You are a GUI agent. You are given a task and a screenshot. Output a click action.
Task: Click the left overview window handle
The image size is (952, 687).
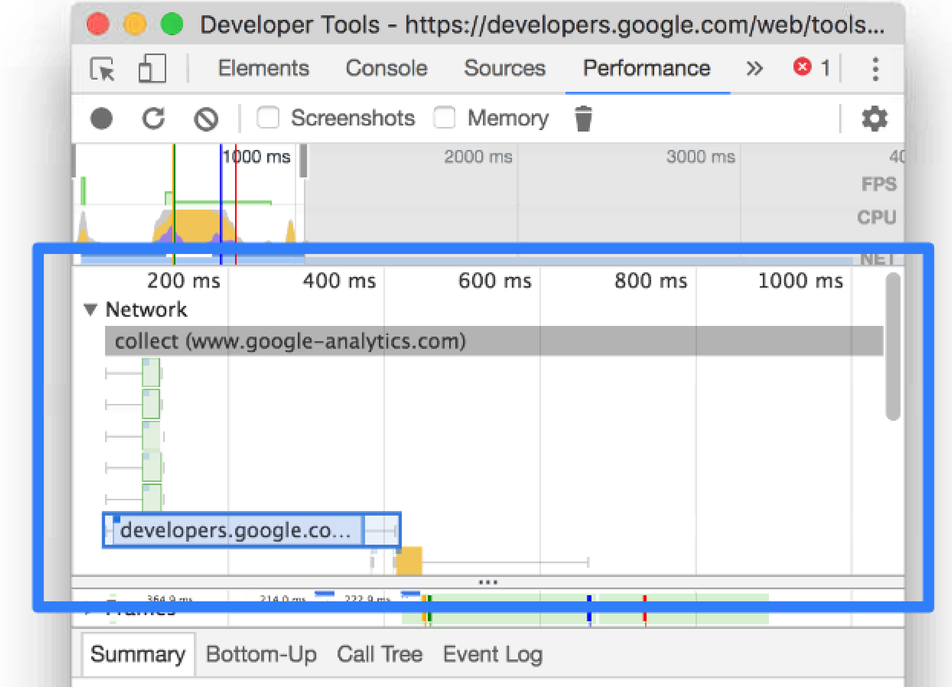[x=73, y=161]
